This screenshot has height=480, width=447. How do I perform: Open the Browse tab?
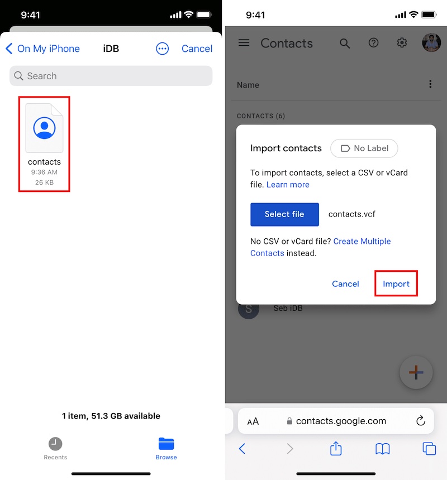coord(166,449)
